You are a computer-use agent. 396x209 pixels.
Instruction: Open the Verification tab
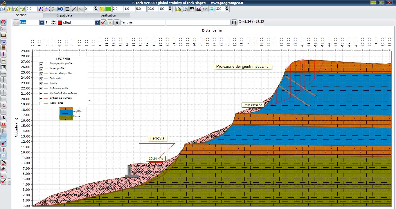(108, 15)
